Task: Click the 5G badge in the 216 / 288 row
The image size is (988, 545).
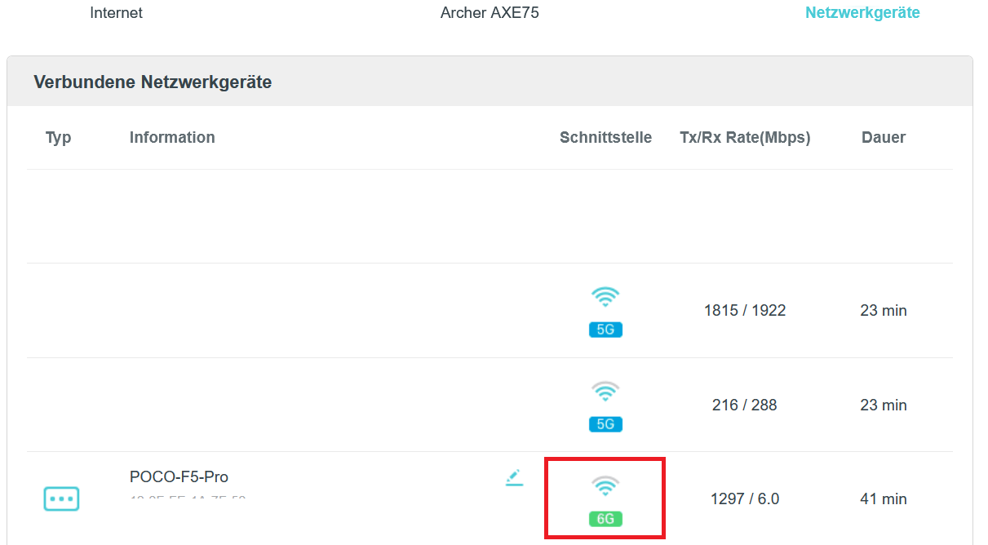Action: (605, 424)
